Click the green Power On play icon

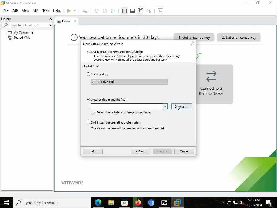click(69, 11)
